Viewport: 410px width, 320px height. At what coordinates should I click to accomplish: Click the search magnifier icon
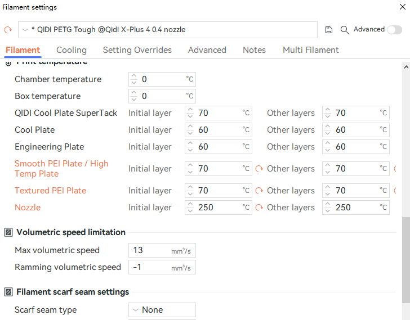[x=345, y=30]
